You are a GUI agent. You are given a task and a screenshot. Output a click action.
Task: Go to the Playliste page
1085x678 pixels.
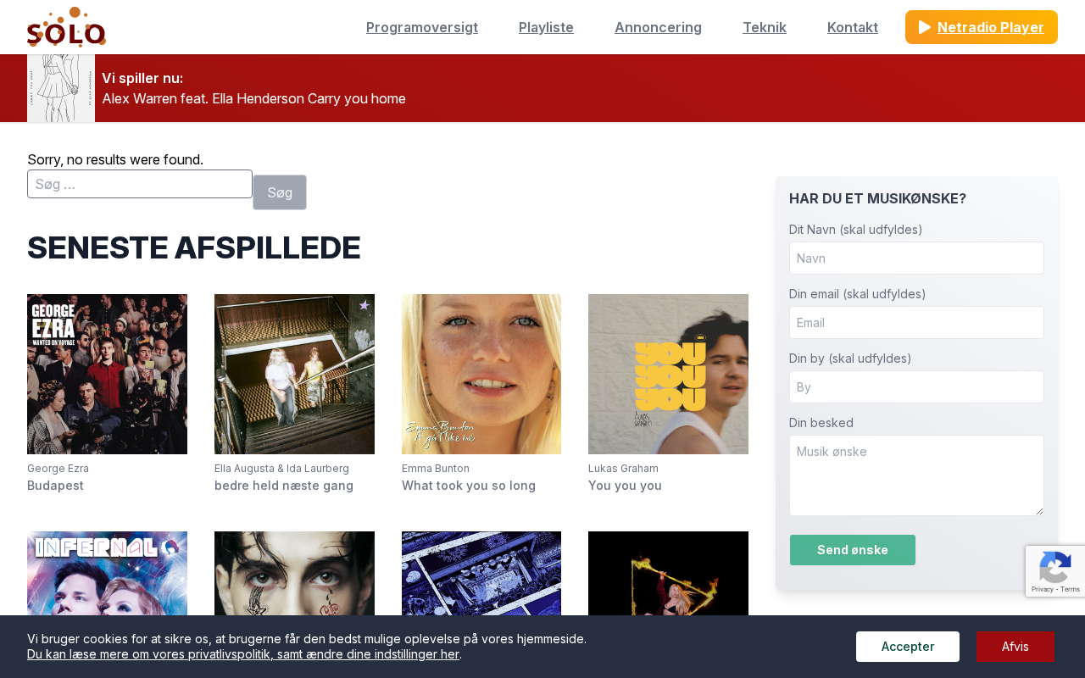click(x=546, y=27)
